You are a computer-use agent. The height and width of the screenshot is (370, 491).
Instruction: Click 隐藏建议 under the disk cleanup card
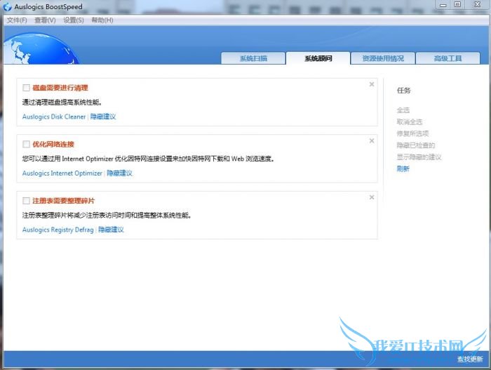pyautogui.click(x=103, y=117)
